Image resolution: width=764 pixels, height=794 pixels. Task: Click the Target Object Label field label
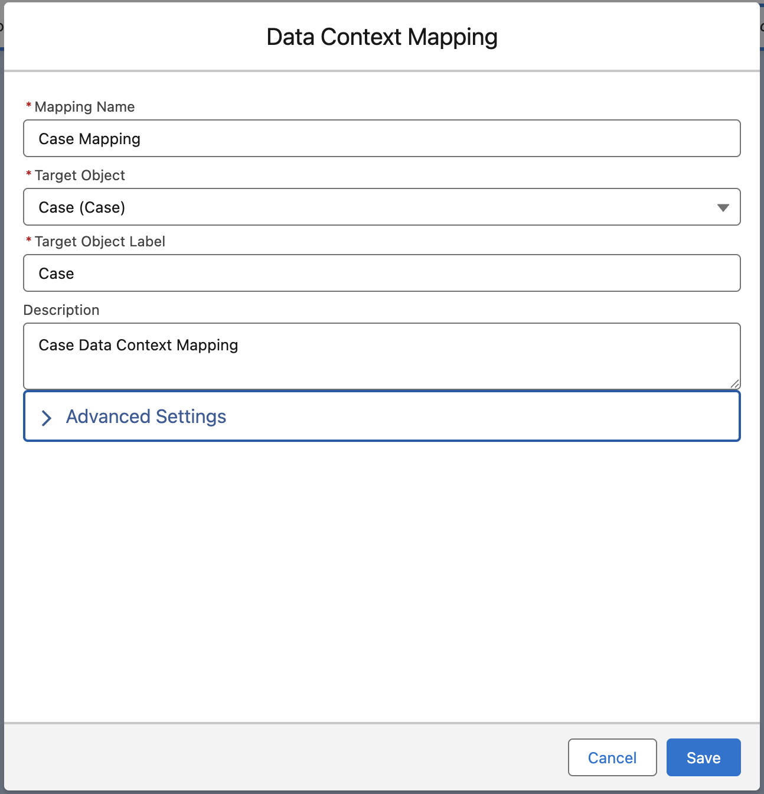click(100, 242)
